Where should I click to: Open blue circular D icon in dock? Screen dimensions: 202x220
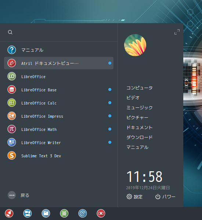click(x=83, y=213)
